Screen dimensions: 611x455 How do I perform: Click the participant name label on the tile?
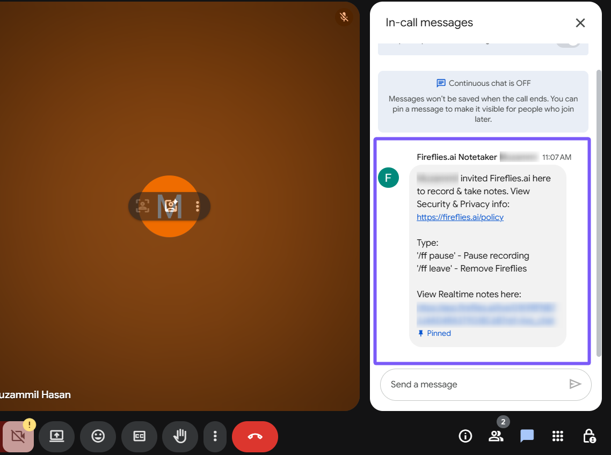click(35, 394)
